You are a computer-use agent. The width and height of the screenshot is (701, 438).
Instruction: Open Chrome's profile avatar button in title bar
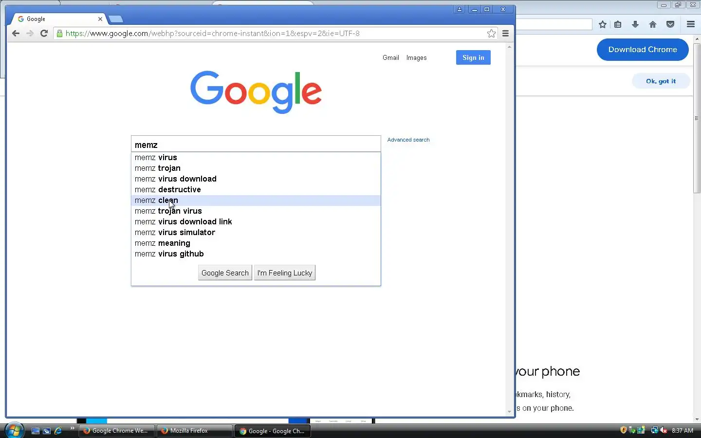[459, 9]
